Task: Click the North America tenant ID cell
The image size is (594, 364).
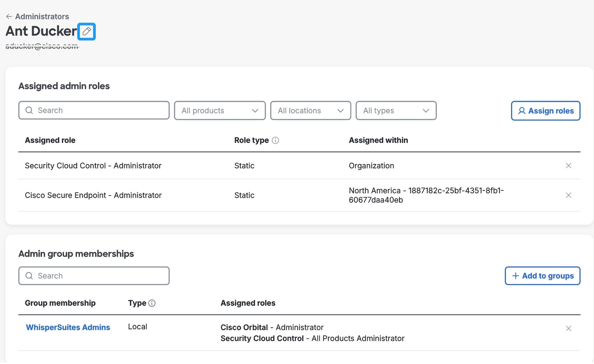Action: [426, 195]
